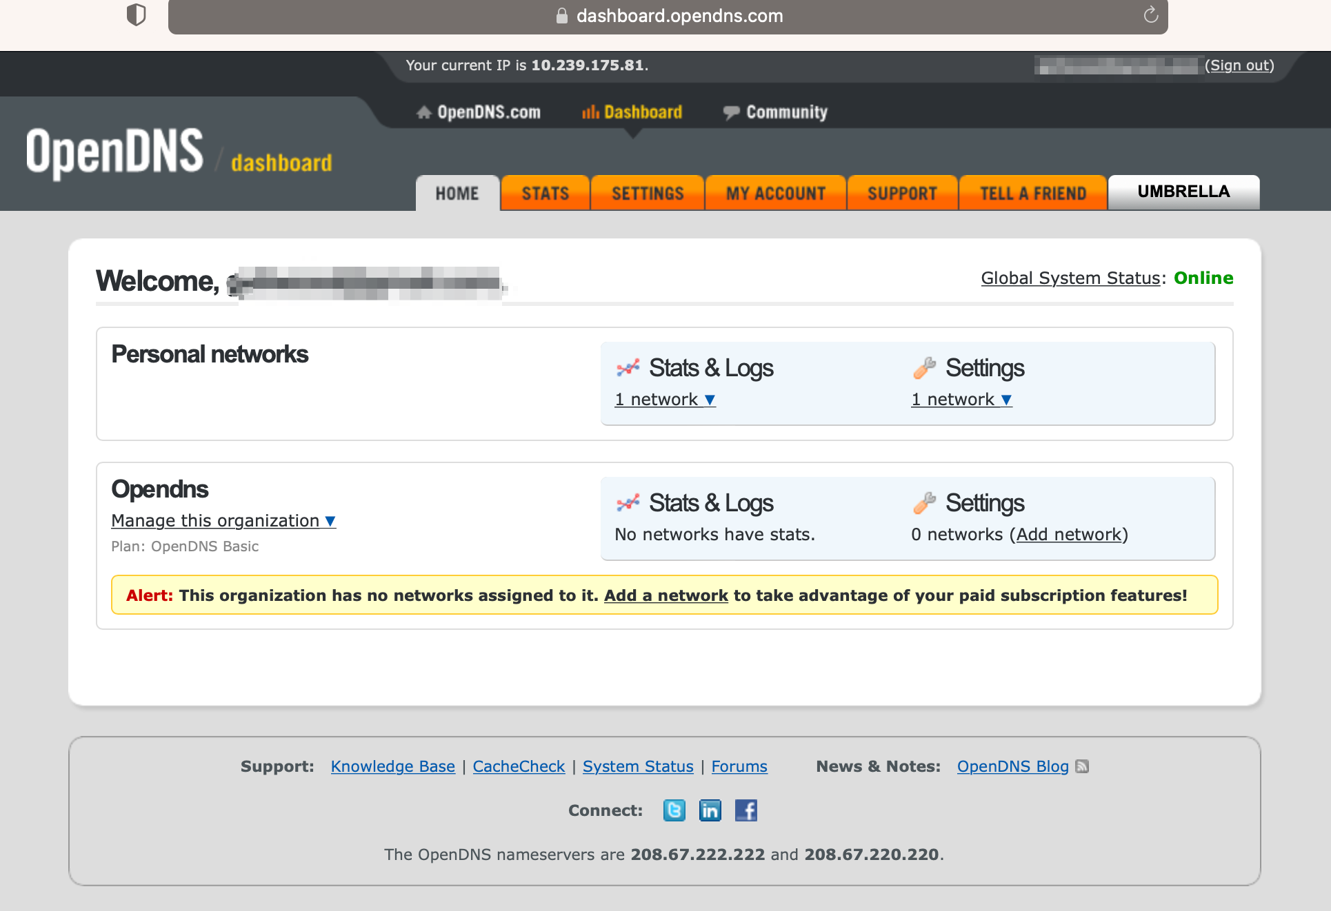Screen dimensions: 1331x911
Task: Click the Stats & Logs chart icon in Personal networks
Action: 628,368
